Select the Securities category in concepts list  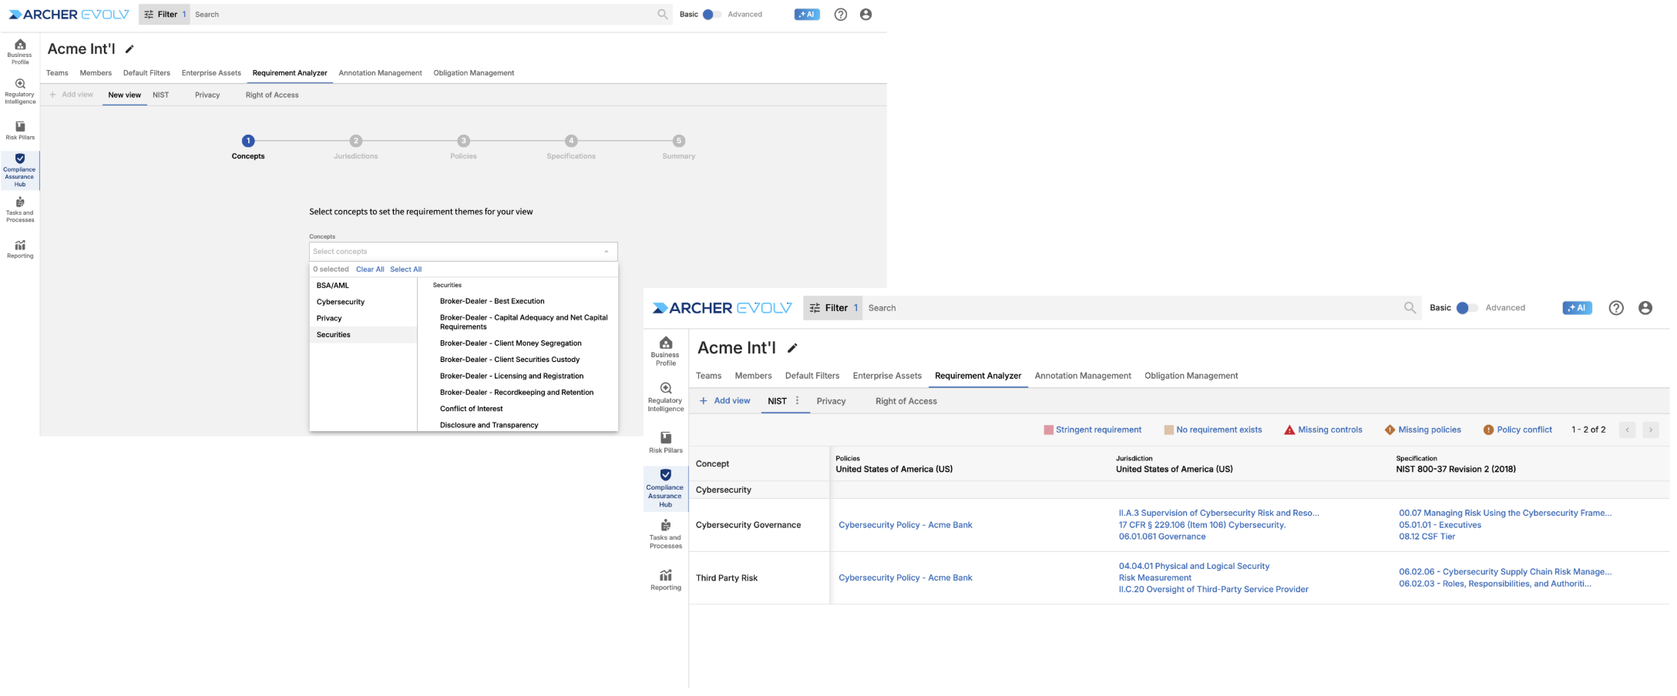point(334,335)
